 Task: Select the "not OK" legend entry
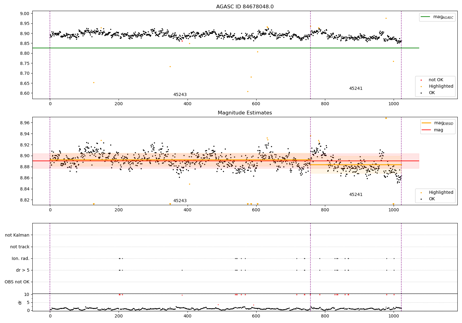coord(432,80)
